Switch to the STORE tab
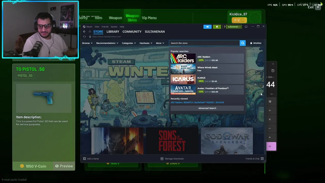 [98, 32]
